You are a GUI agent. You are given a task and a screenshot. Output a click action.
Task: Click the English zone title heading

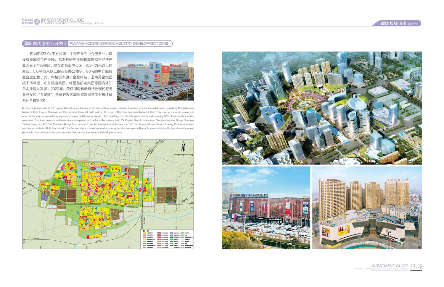click(119, 43)
